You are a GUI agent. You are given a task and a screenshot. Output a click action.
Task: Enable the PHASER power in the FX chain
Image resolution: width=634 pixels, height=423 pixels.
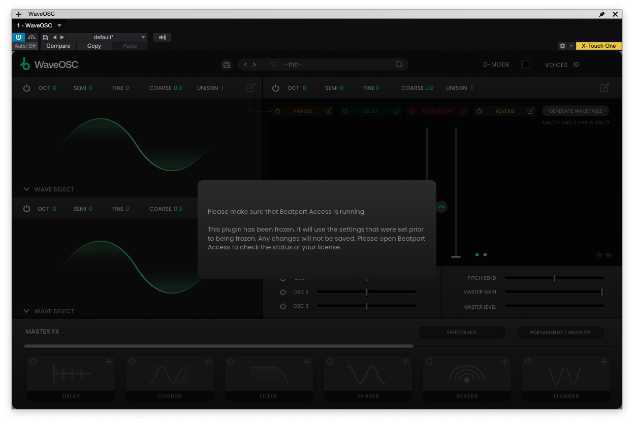click(x=277, y=111)
